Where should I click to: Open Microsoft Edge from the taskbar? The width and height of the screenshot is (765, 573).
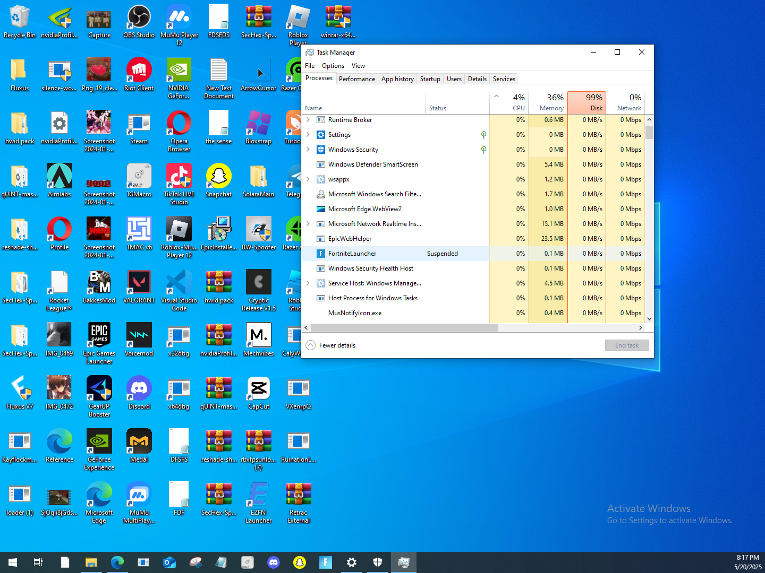pyautogui.click(x=117, y=562)
